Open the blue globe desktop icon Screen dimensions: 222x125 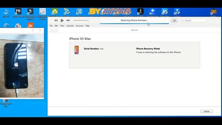(6, 25)
